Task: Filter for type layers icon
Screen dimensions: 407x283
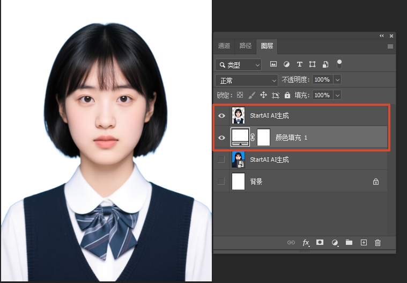Action: tap(300, 64)
